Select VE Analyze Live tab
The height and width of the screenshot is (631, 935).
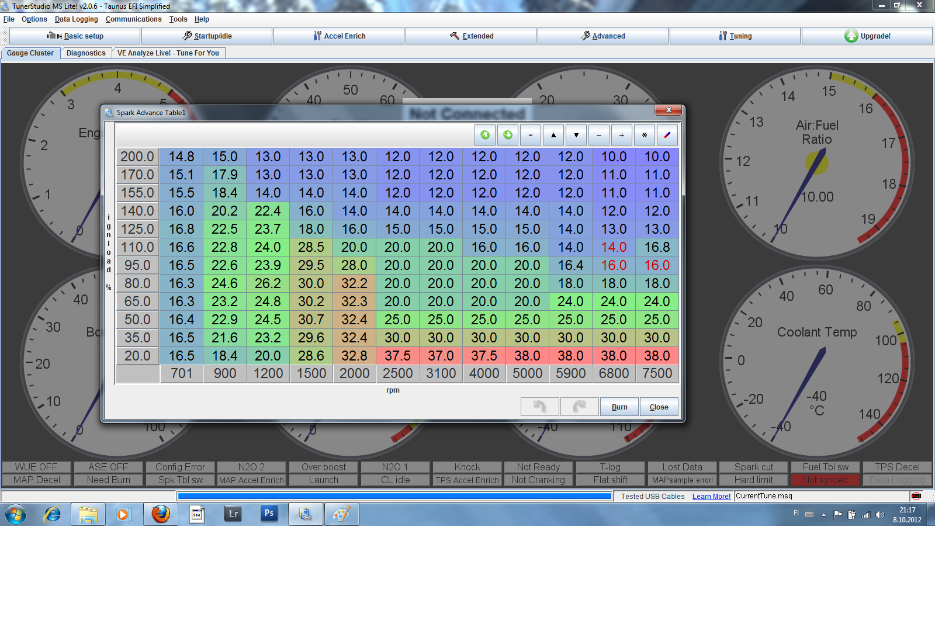(x=168, y=53)
